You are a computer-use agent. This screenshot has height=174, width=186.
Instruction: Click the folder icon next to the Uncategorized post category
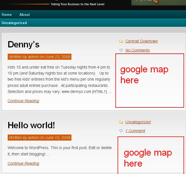click(x=121, y=122)
